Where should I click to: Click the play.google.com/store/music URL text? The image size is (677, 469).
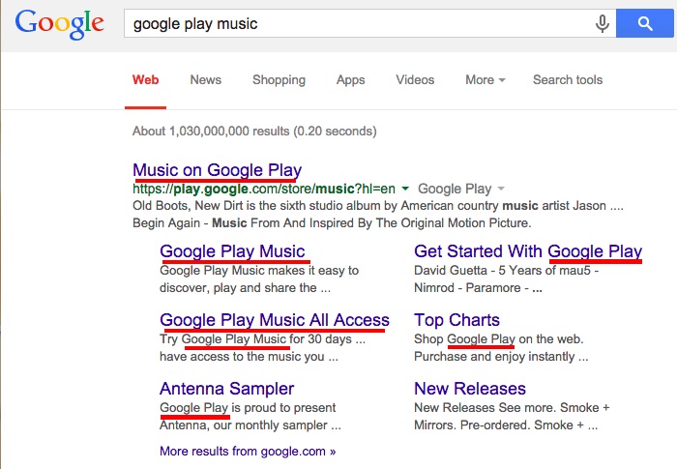click(264, 189)
